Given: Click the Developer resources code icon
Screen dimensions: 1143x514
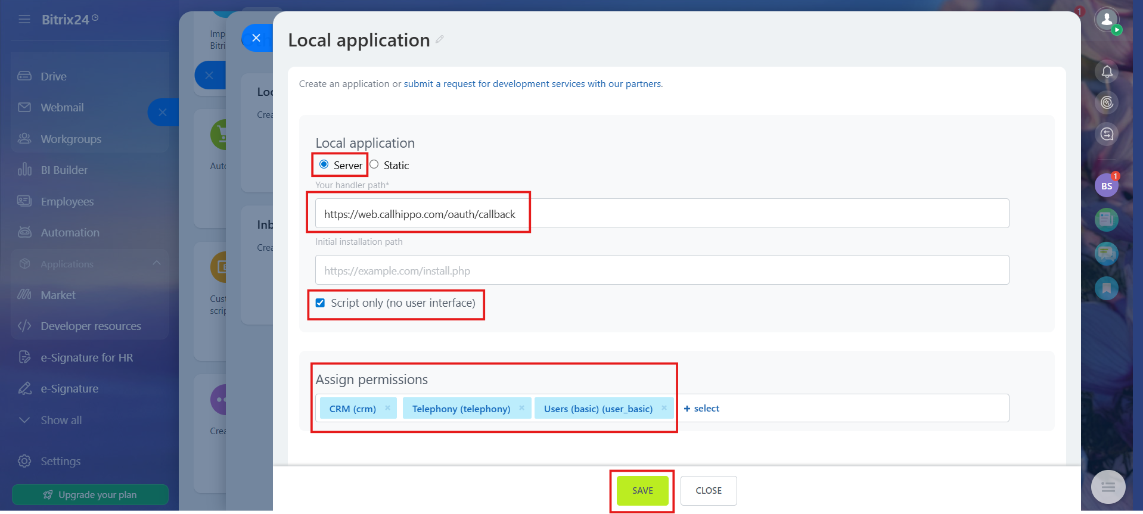Looking at the screenshot, I should click(x=24, y=326).
